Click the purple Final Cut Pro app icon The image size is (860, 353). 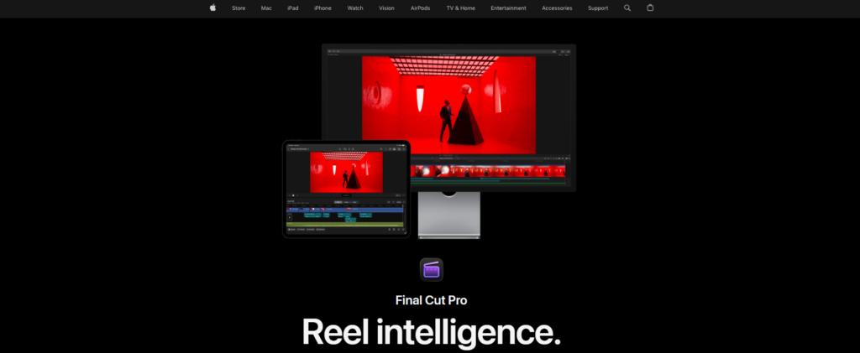tap(431, 269)
